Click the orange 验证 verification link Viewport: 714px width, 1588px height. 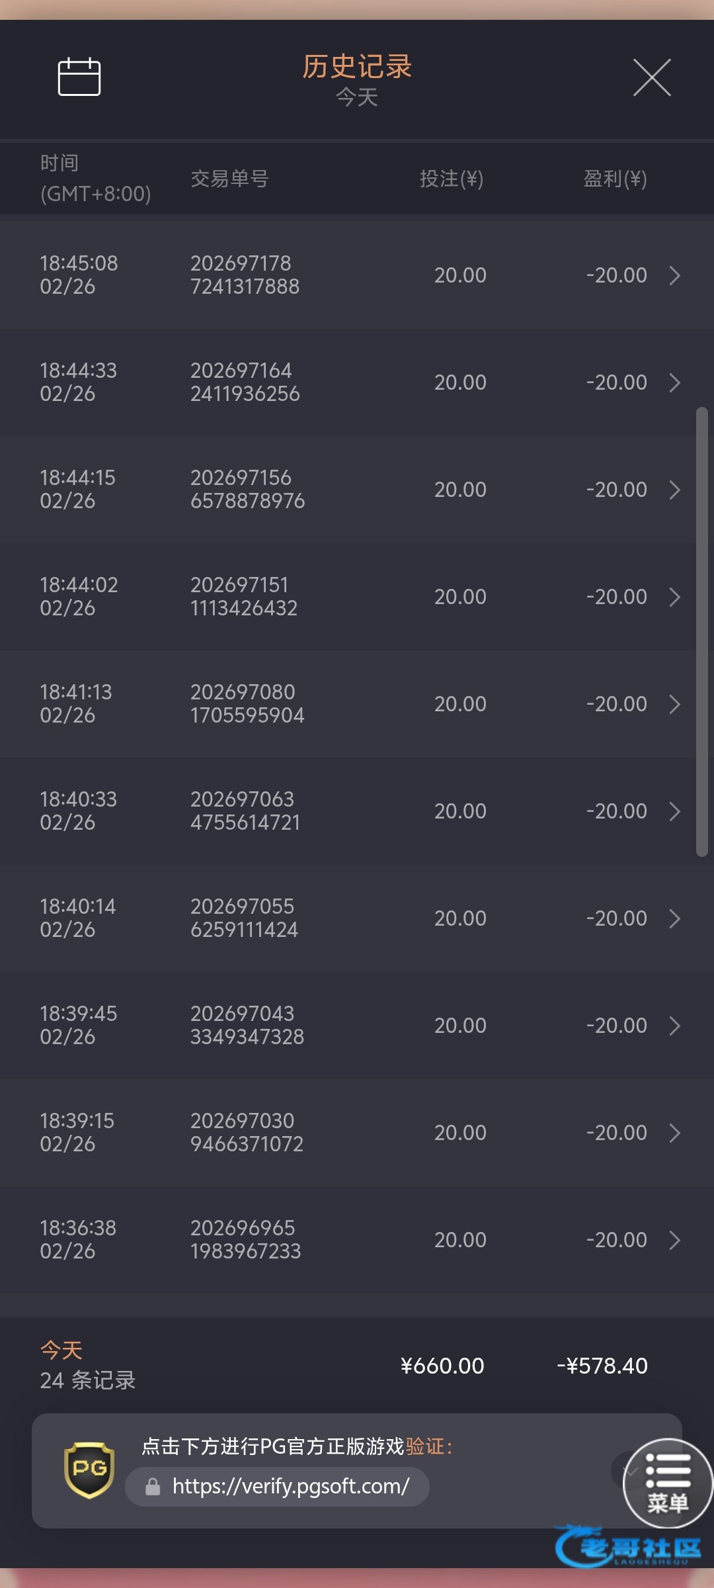coord(425,1446)
